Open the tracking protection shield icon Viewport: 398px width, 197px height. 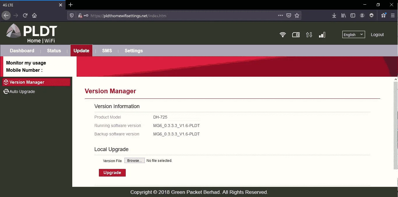pos(72,16)
